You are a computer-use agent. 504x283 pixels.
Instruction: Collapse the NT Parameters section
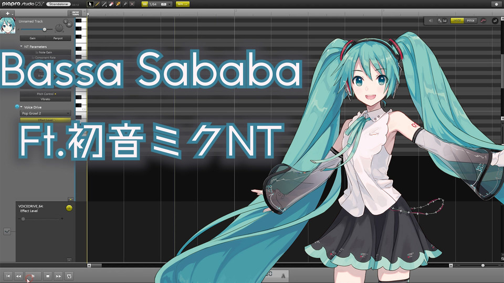point(21,47)
